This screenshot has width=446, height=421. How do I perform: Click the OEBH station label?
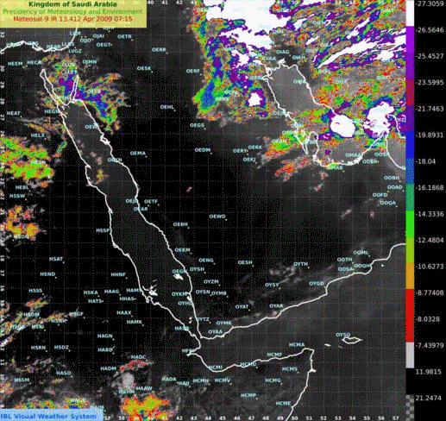[x=180, y=224]
